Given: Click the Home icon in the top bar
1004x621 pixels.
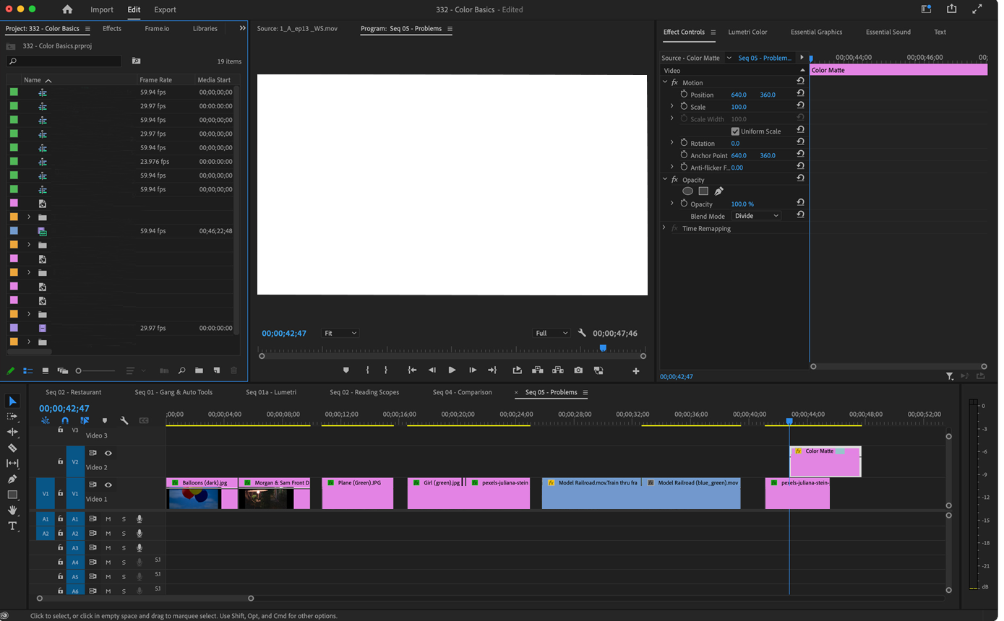Looking at the screenshot, I should tap(67, 9).
